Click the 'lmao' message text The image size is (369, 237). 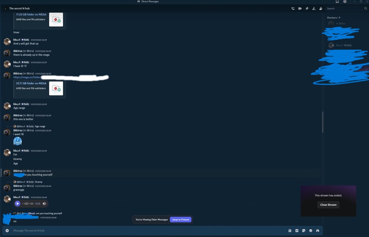tap(16, 32)
